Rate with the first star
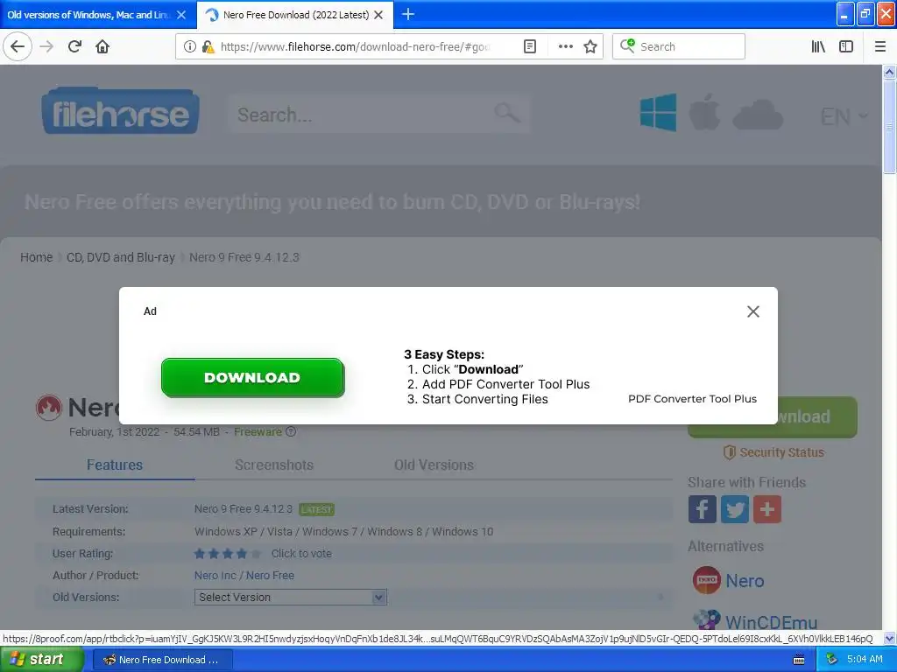 [x=200, y=553]
